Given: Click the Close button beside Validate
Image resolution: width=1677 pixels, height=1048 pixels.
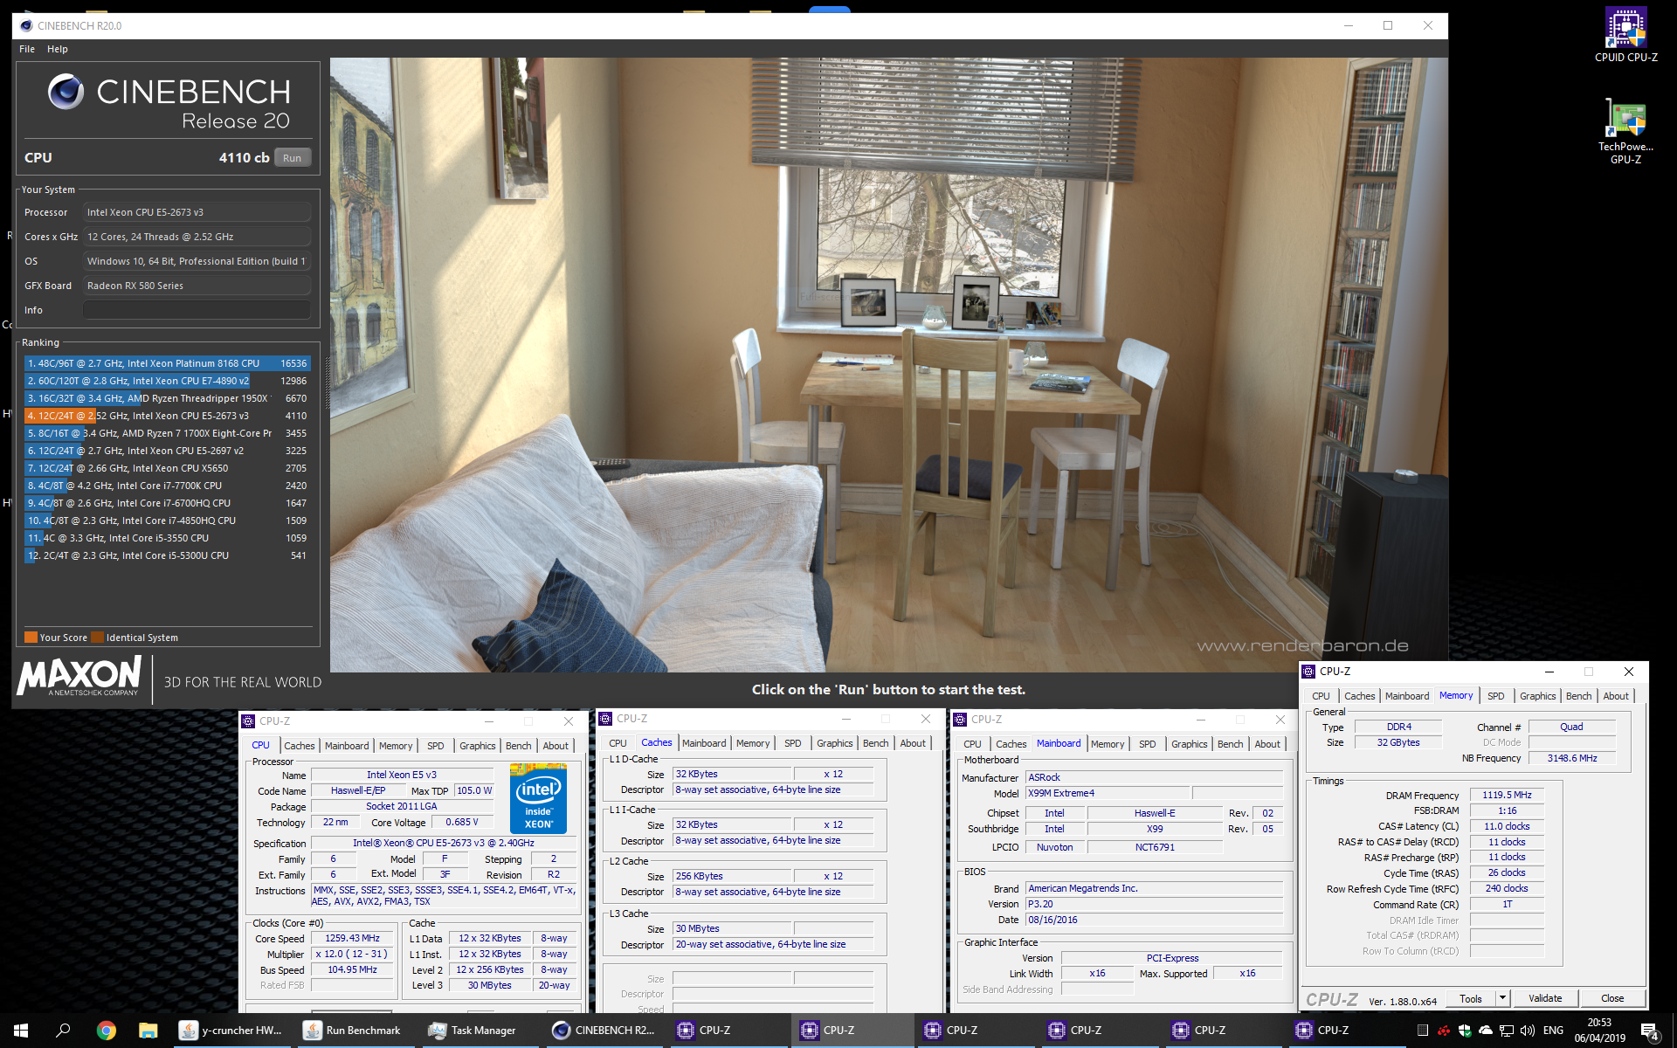Looking at the screenshot, I should tap(1612, 997).
